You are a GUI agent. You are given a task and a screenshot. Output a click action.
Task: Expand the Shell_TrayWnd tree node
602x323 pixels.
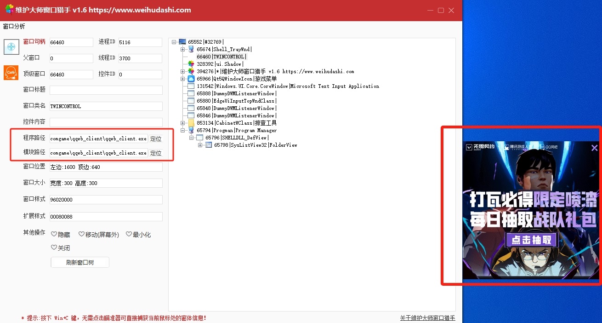183,49
